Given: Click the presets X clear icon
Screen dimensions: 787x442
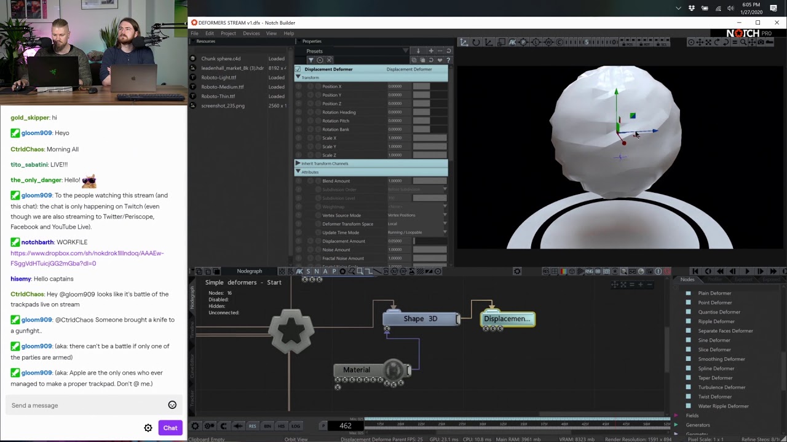Looking at the screenshot, I should coord(329,60).
